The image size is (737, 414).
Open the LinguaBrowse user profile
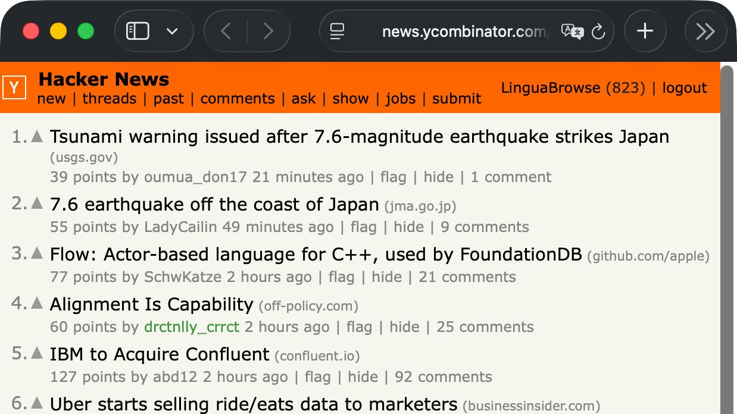tap(551, 88)
